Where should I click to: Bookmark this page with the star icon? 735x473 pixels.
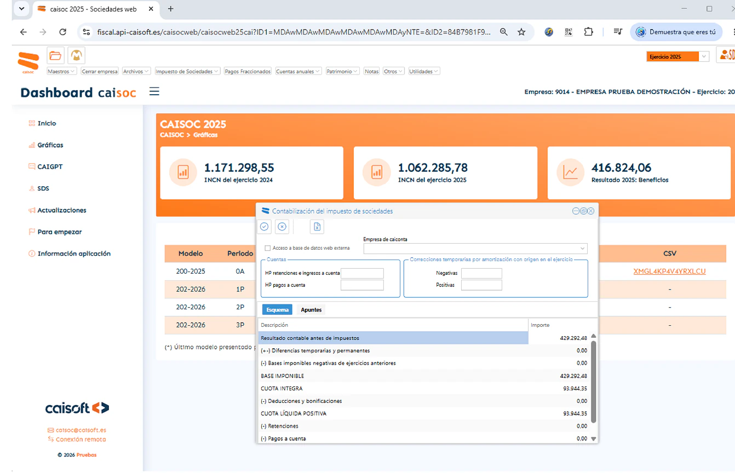[521, 32]
